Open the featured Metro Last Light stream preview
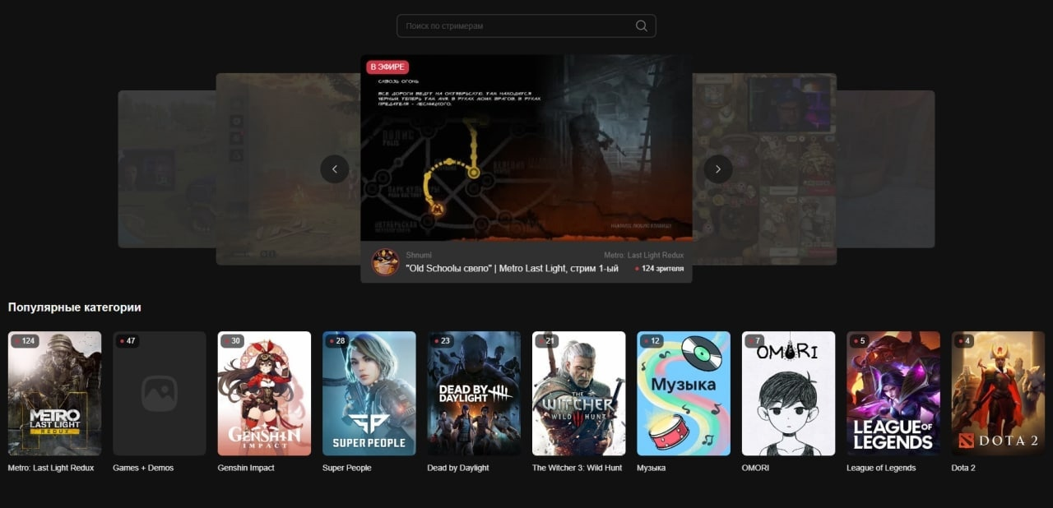 coord(526,148)
